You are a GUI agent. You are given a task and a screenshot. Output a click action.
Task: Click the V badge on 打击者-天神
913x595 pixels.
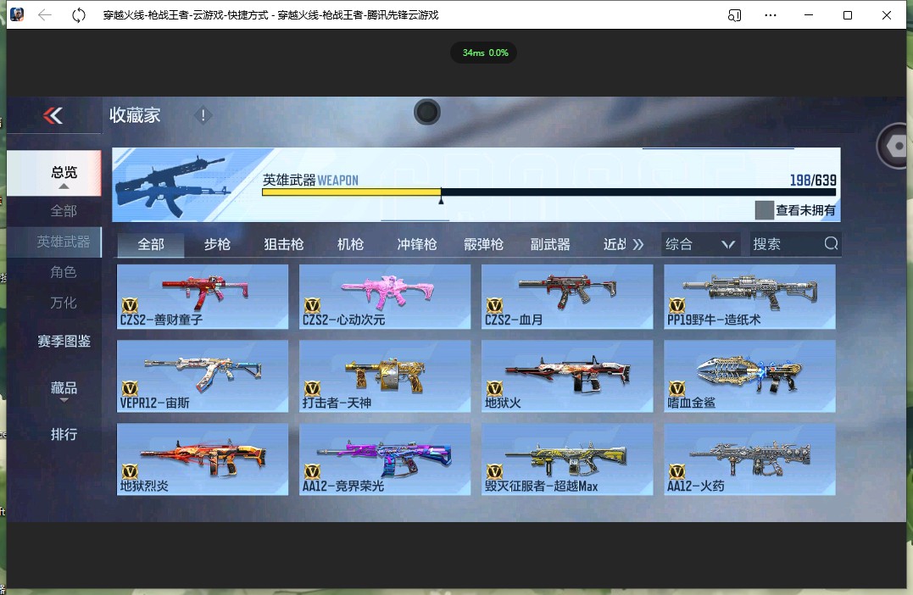pos(312,388)
